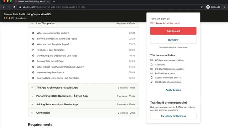Click the browser back arrow
This screenshot has width=228, height=128.
[x=4, y=7]
